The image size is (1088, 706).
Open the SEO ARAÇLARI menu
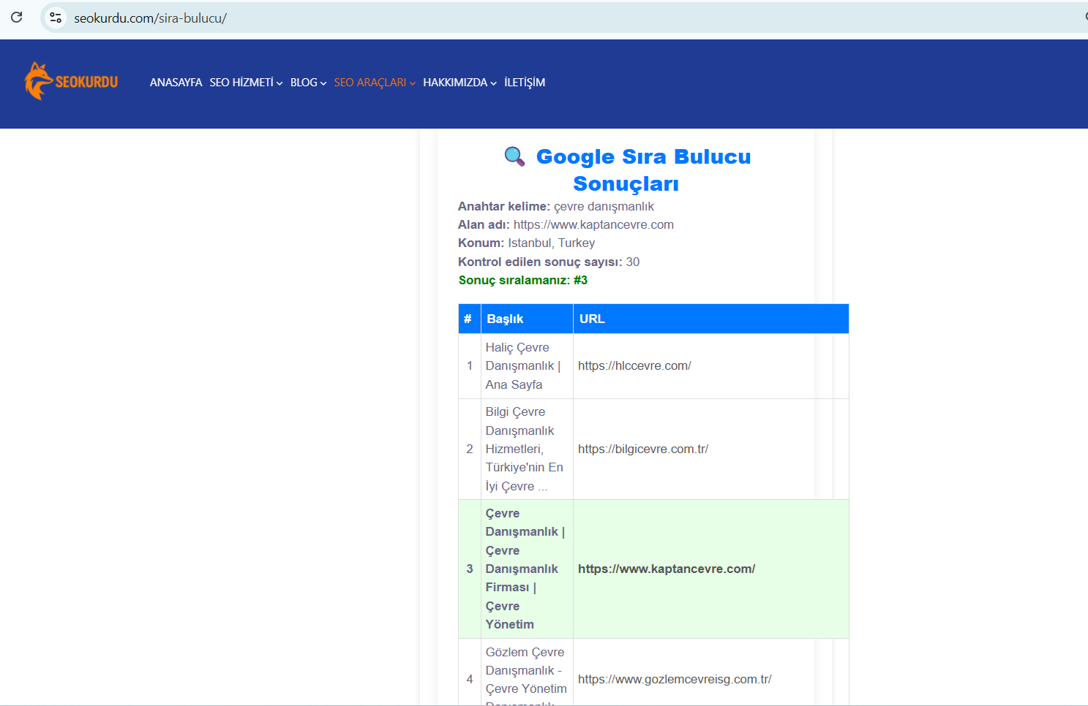click(375, 83)
